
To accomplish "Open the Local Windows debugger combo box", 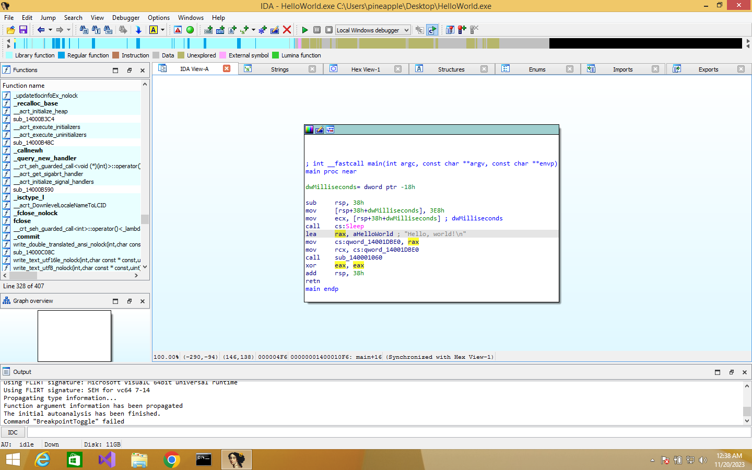I will 373,30.
